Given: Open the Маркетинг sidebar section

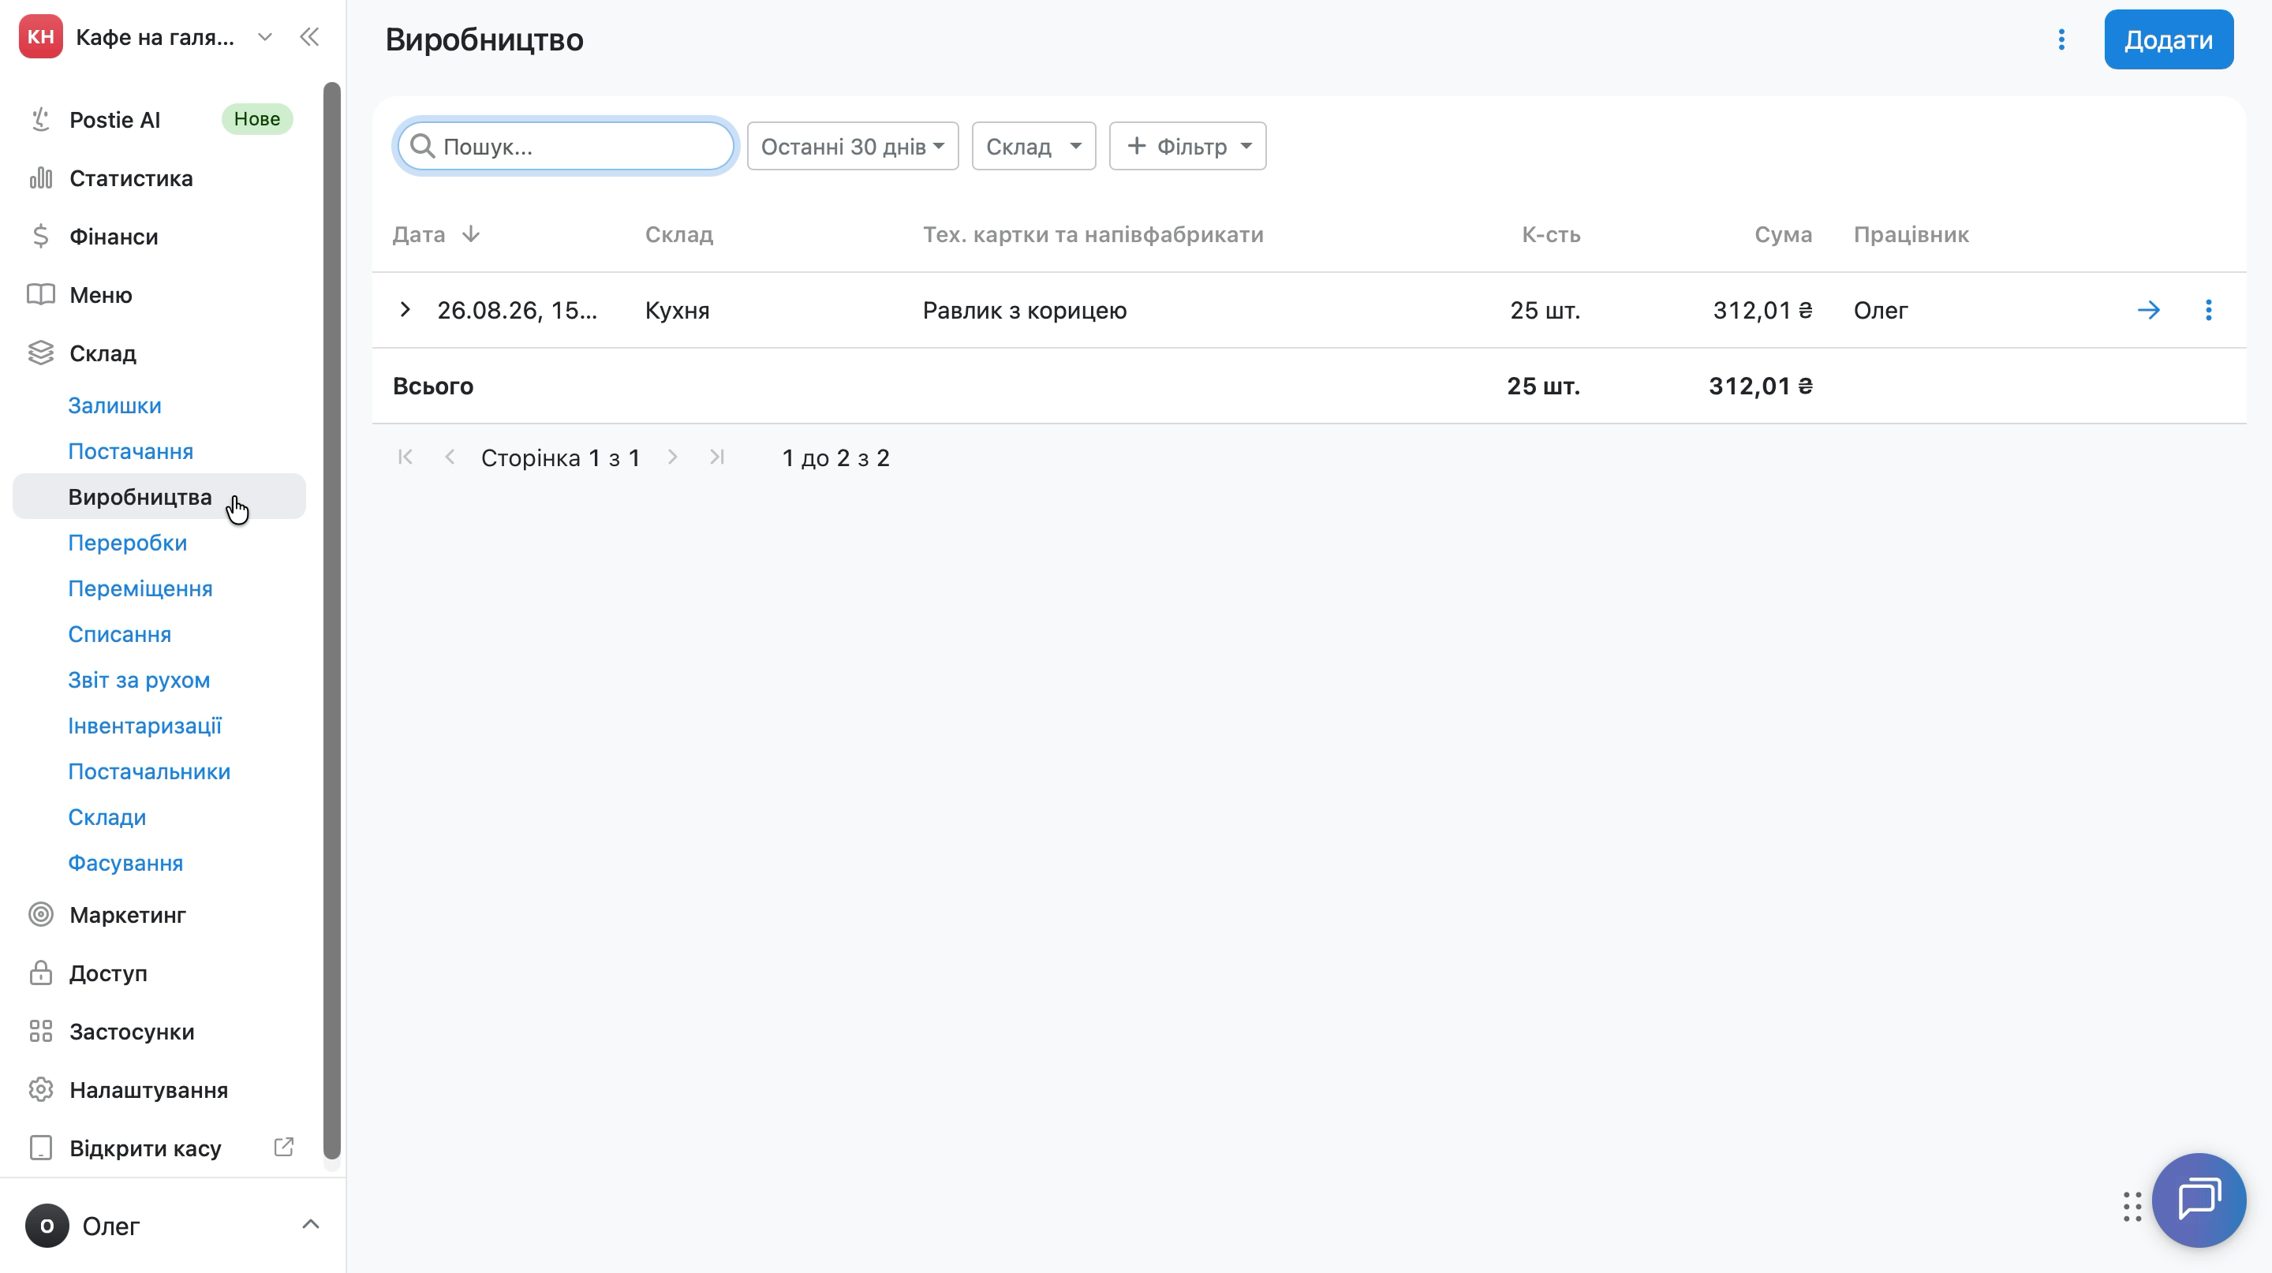Looking at the screenshot, I should tap(127, 915).
